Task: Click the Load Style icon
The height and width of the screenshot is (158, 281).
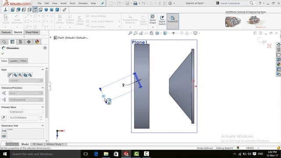Action: pyautogui.click(x=30, y=75)
